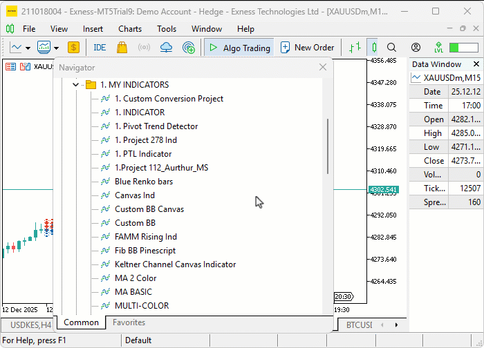This screenshot has width=484, height=348.
Task: Click the Spread value 160 cell
Action: tap(465, 202)
